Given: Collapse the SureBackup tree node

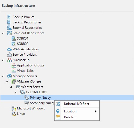Looking at the screenshot, I should [3, 60].
